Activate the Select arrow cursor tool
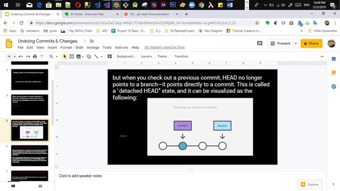This screenshot has width=340, height=191. click(65, 57)
